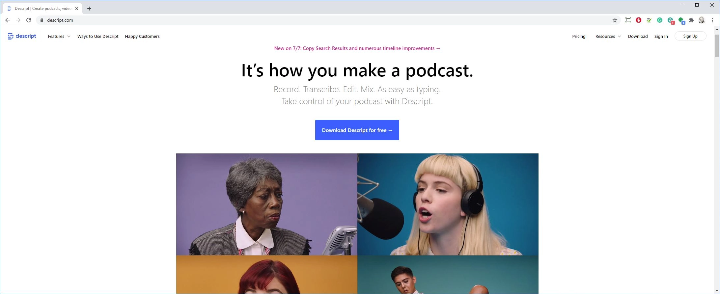Click the Sign Up button
Viewport: 720px width, 294px height.
(x=690, y=36)
